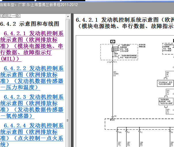Click the K4 connector pin label
This screenshot has height=147, width=174.
115,116
